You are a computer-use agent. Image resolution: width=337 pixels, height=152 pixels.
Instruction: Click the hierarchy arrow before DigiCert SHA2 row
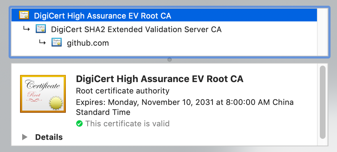(x=26, y=29)
